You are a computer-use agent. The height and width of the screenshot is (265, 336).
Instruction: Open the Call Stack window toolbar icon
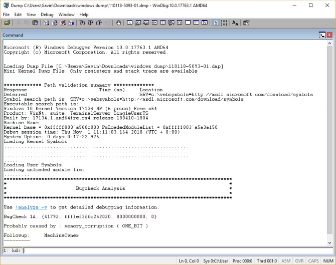pyautogui.click(x=171, y=23)
